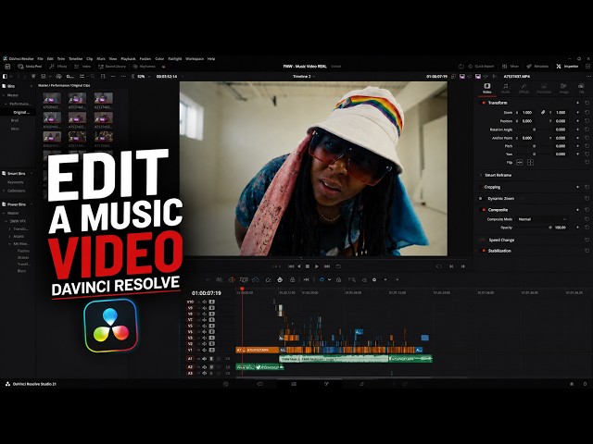The height and width of the screenshot is (444, 593).
Task: Open the Timeline menu
Action: pyautogui.click(x=75, y=59)
